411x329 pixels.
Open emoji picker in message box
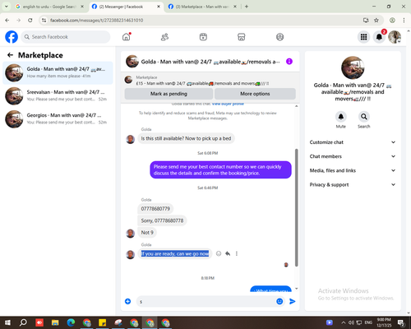[x=279, y=301]
